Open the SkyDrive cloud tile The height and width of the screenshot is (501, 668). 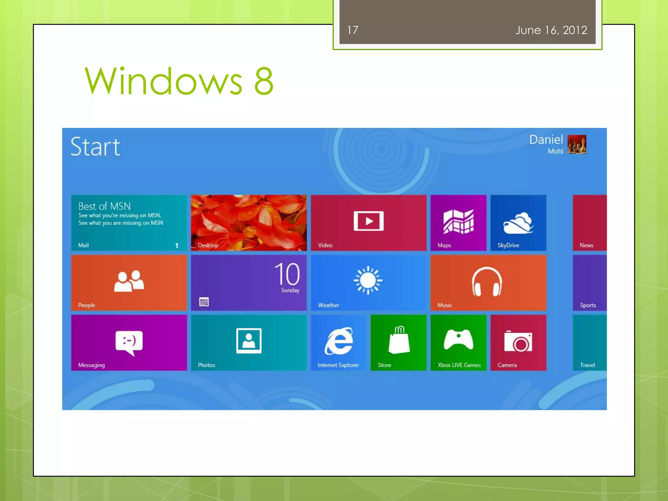518,223
